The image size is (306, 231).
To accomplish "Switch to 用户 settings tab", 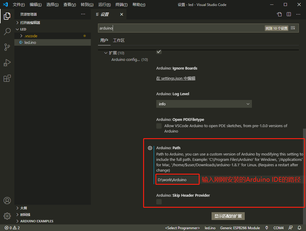I will (104, 40).
